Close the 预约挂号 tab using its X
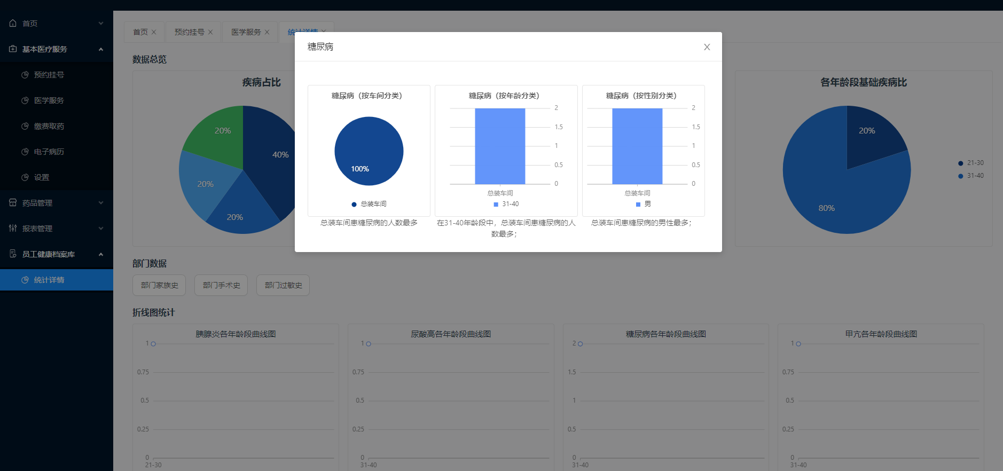Screen dimensions: 1003x471 pos(210,32)
